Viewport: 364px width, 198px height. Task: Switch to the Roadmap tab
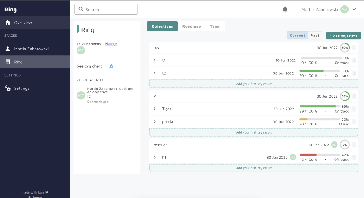coord(192,26)
